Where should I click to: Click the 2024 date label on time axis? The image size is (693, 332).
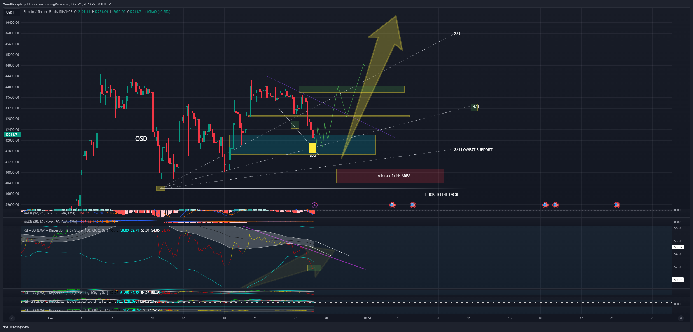[x=367, y=318]
